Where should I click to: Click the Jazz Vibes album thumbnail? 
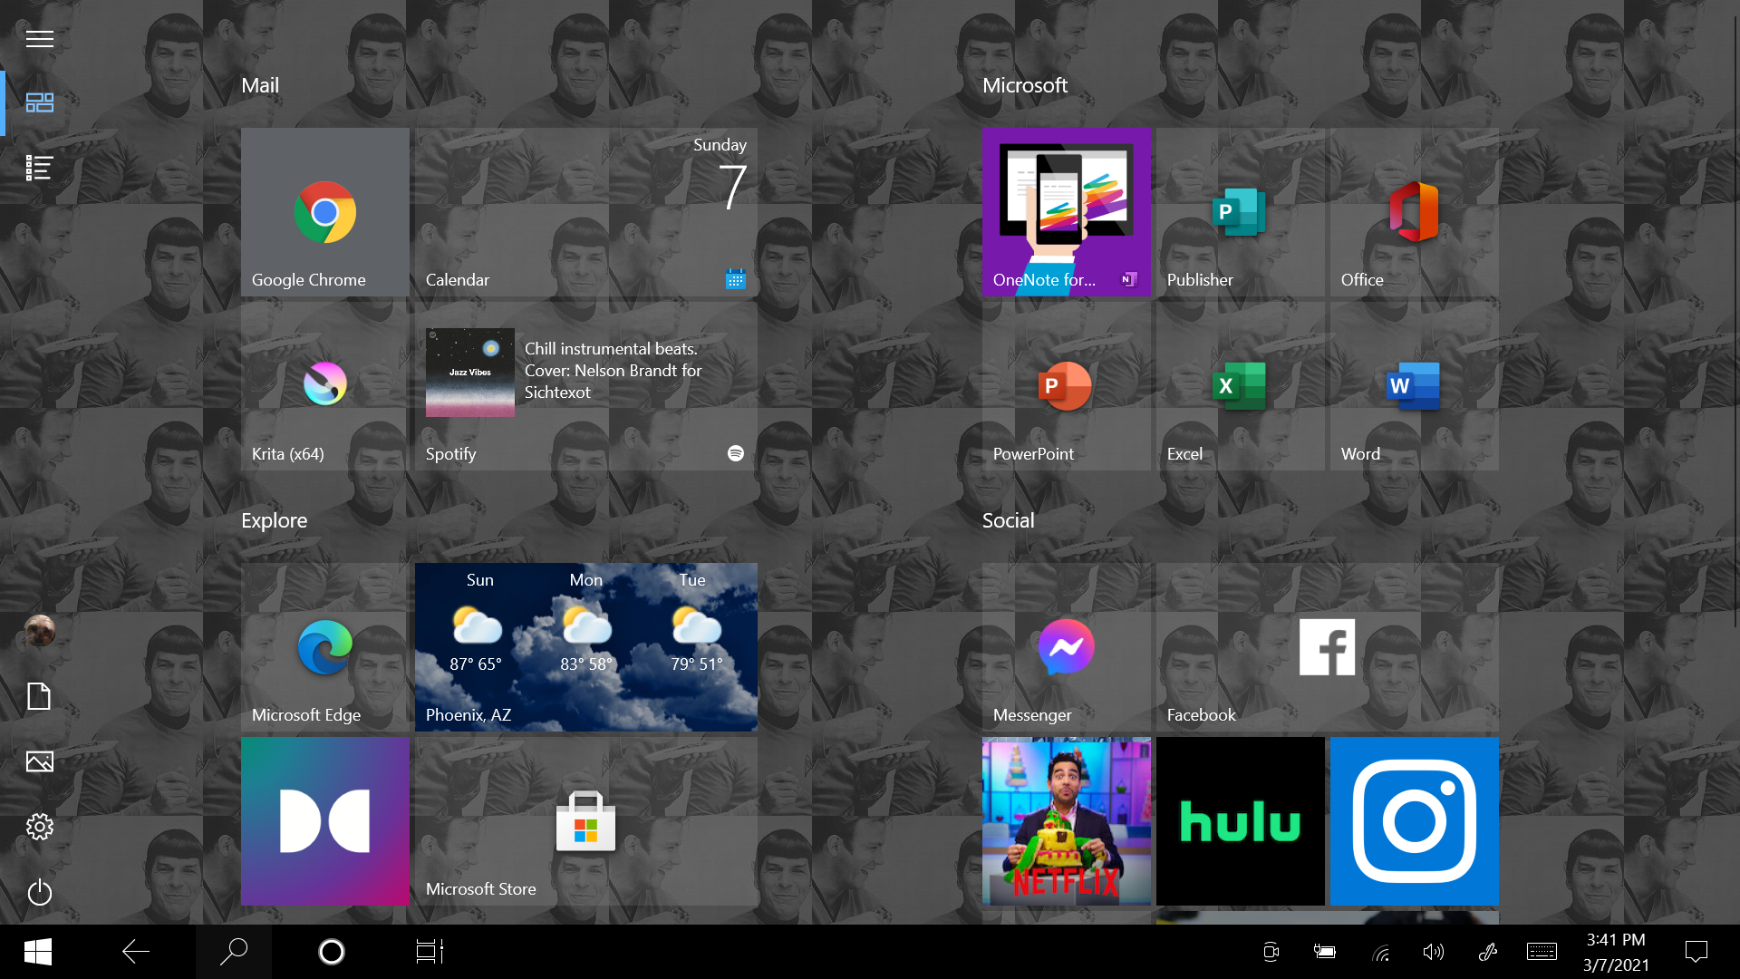tap(470, 373)
